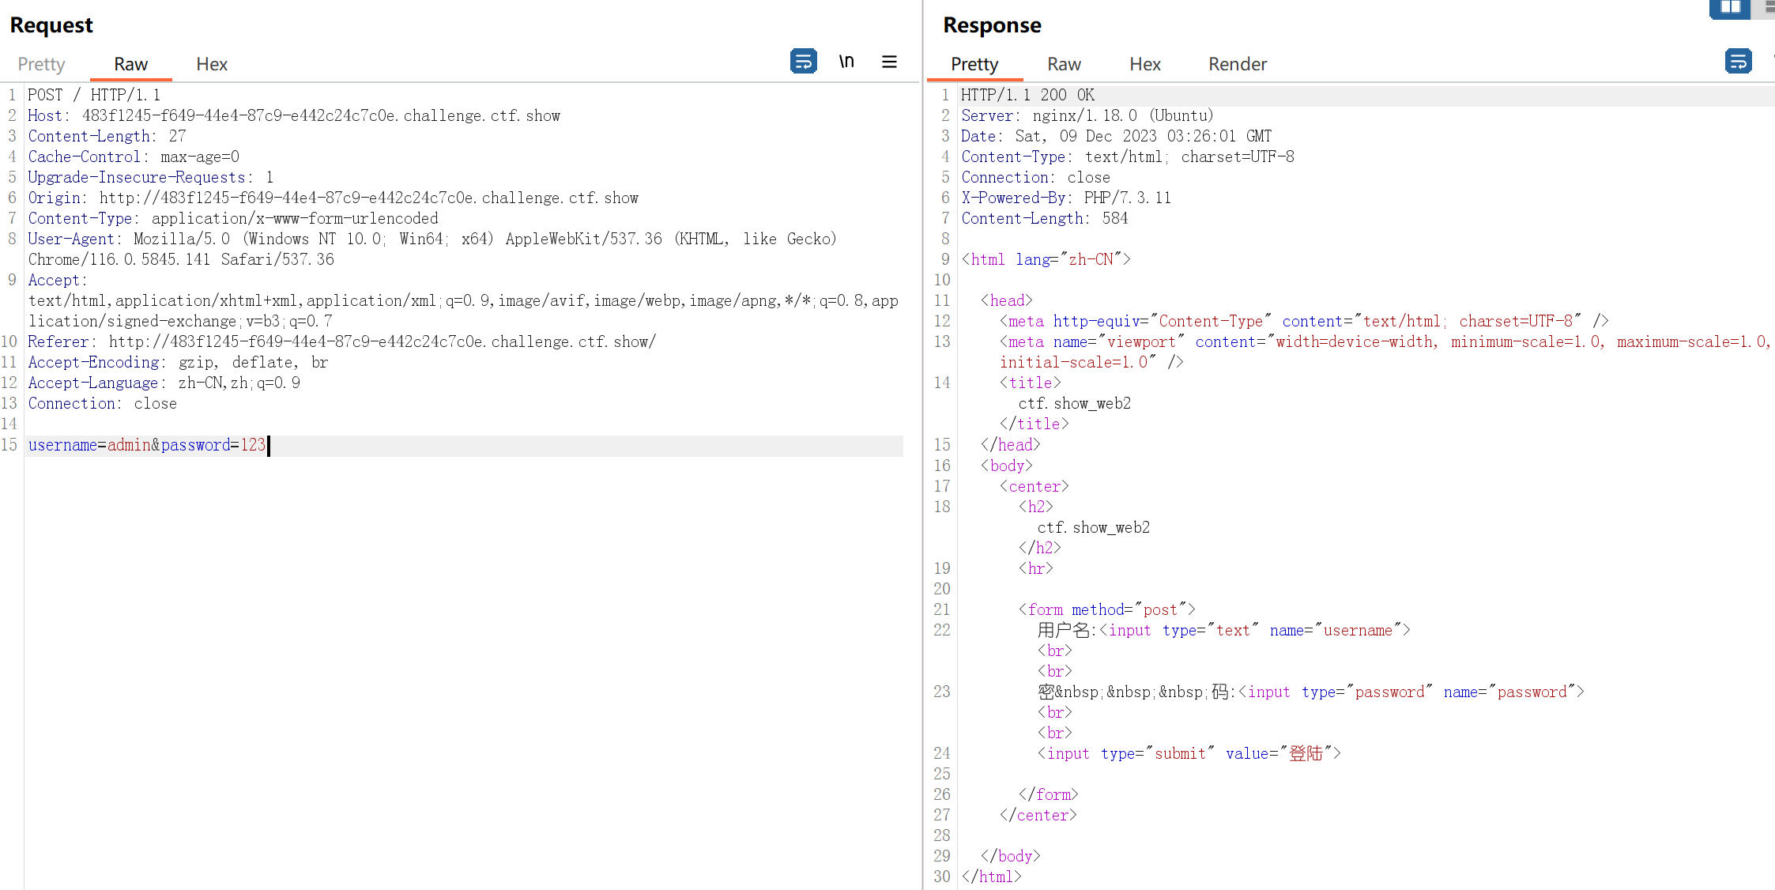Click the form method="post" line in the response
The image size is (1775, 890).
click(1106, 609)
